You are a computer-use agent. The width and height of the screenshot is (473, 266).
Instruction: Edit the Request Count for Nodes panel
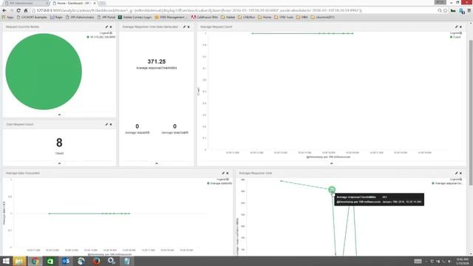(106, 27)
